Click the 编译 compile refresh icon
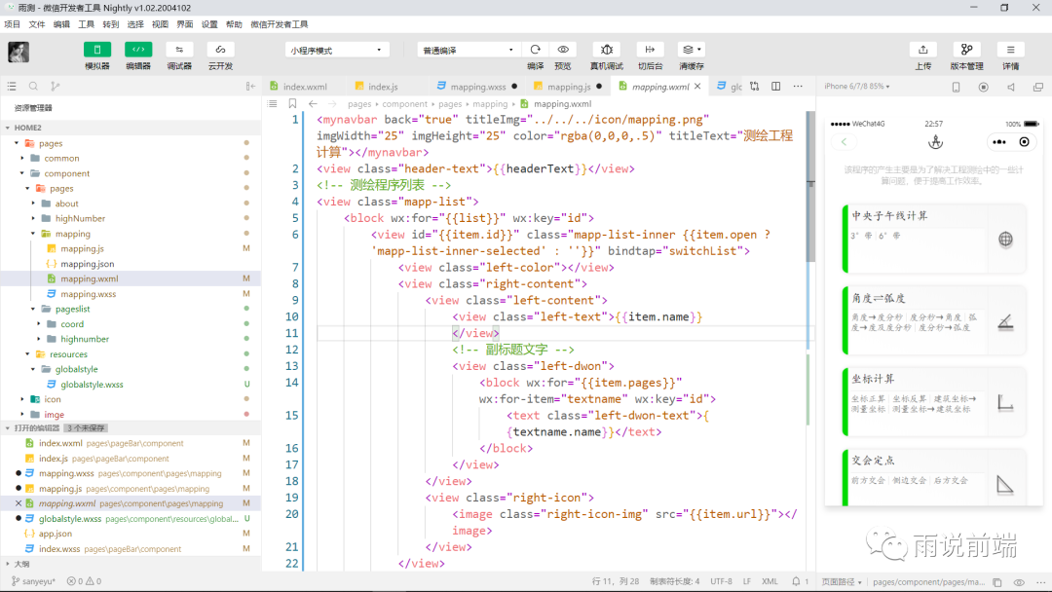 [535, 50]
